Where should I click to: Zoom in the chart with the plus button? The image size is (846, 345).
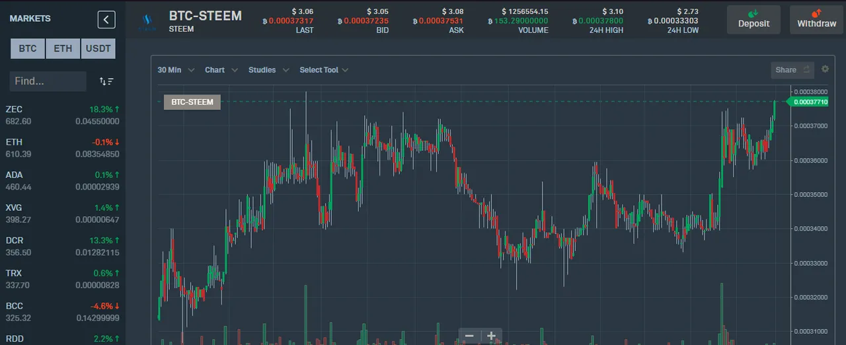click(491, 336)
